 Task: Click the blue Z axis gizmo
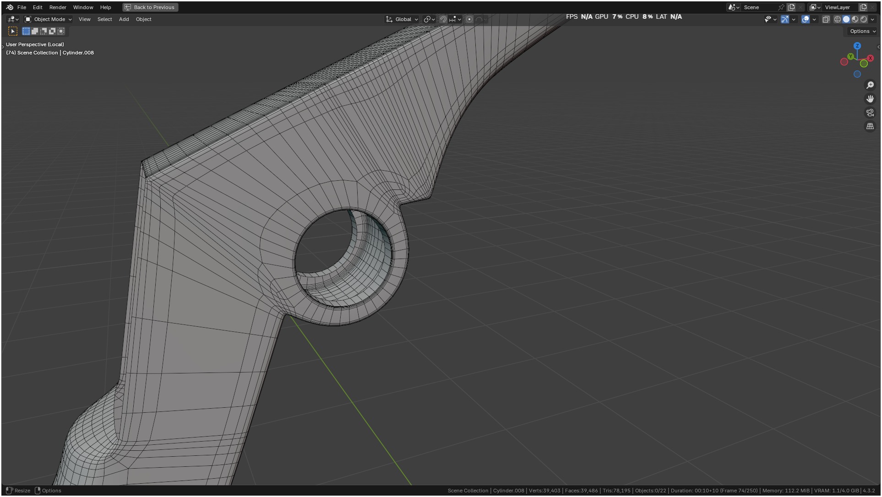click(857, 46)
